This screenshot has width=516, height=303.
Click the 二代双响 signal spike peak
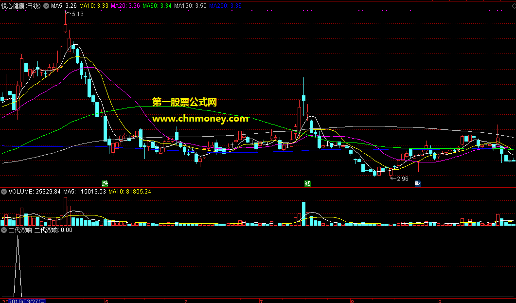tap(18, 237)
